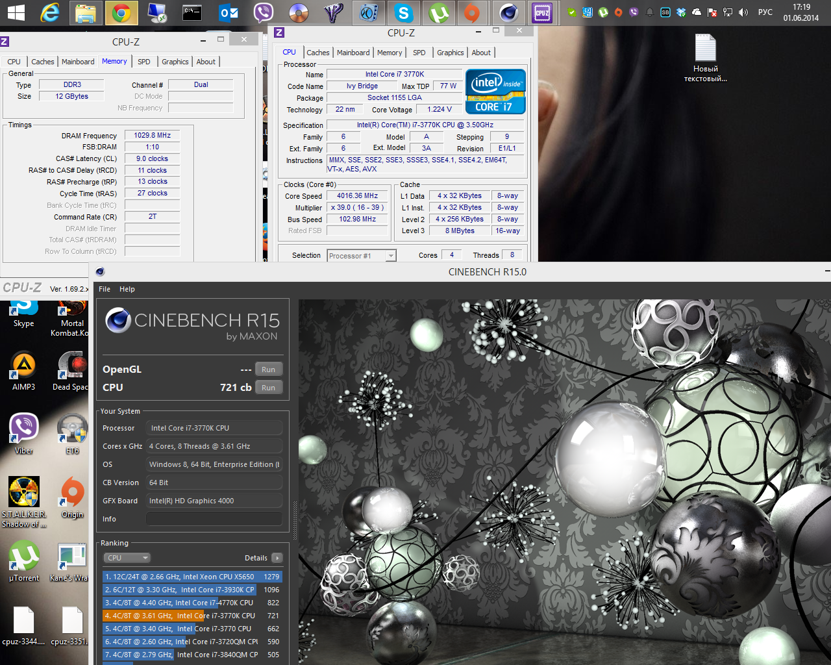Select the Новый текстовый desktop file
The height and width of the screenshot is (665, 831).
click(705, 58)
